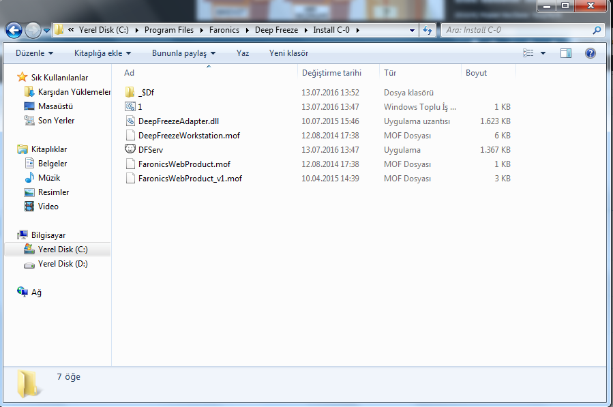Sort by Ad column header
The image size is (613, 407).
129,73
